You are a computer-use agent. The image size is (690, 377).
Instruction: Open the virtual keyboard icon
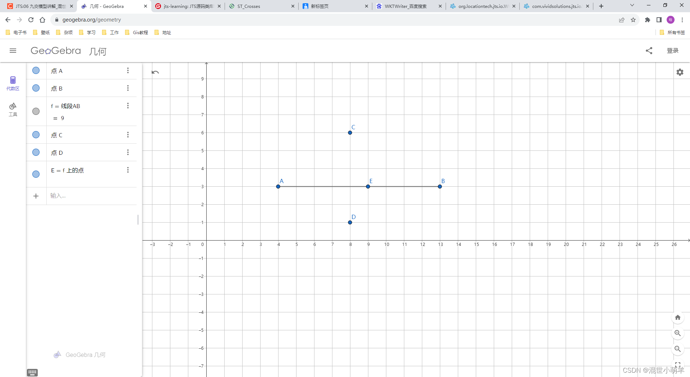pyautogui.click(x=32, y=372)
